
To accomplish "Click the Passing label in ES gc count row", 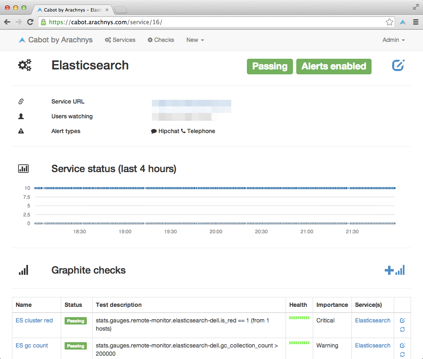I will coord(76,346).
